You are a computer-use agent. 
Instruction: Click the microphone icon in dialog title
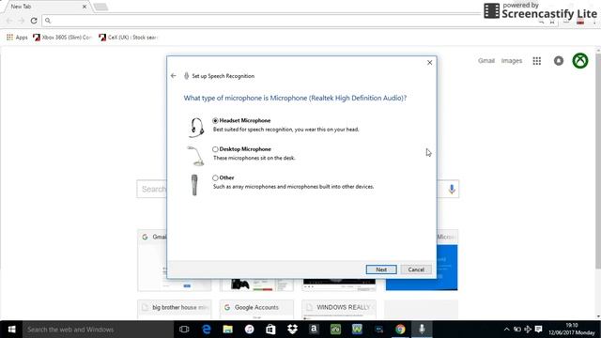click(x=186, y=76)
